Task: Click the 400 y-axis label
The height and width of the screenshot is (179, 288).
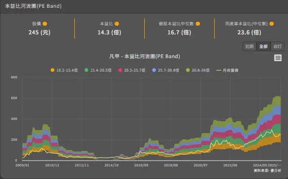Action: 14,119
